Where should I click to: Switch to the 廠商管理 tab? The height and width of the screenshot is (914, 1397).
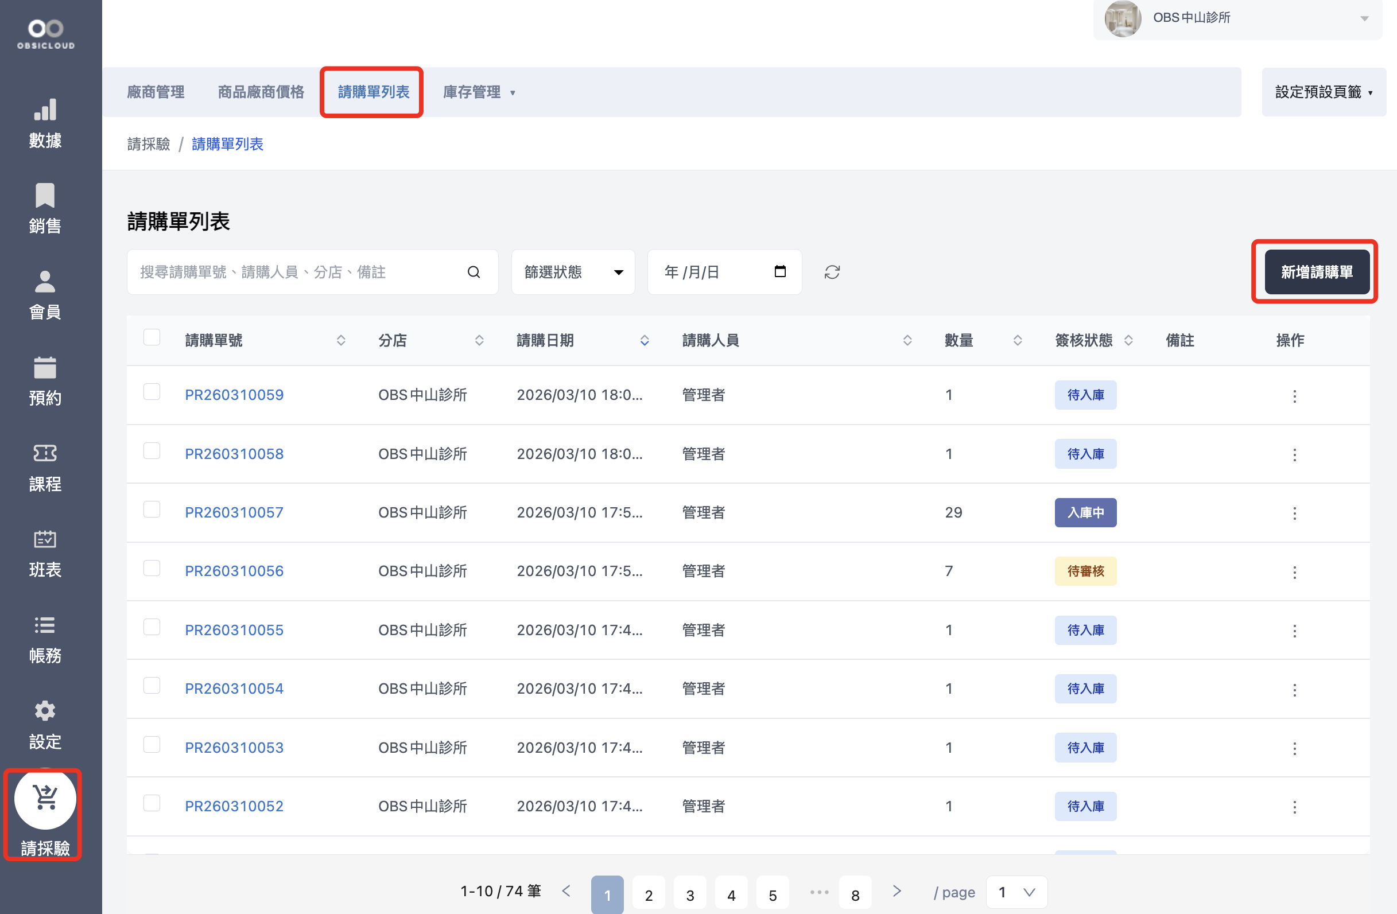point(156,92)
